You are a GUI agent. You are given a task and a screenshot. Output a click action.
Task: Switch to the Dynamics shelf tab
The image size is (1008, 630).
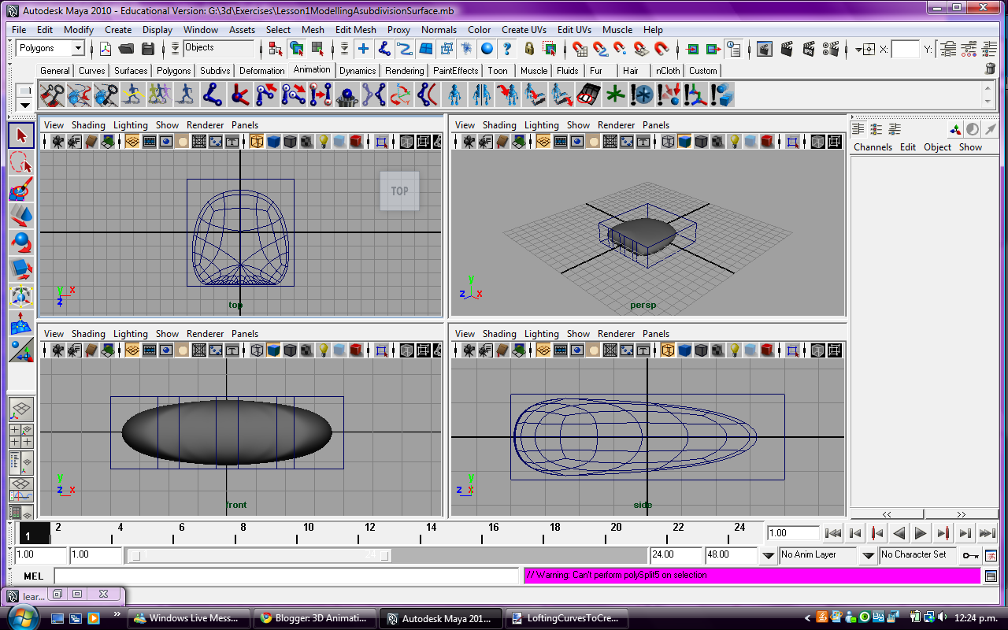pos(358,70)
